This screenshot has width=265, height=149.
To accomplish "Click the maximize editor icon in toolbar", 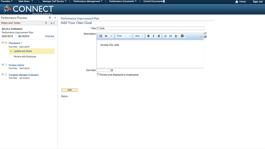I will (101, 36).
